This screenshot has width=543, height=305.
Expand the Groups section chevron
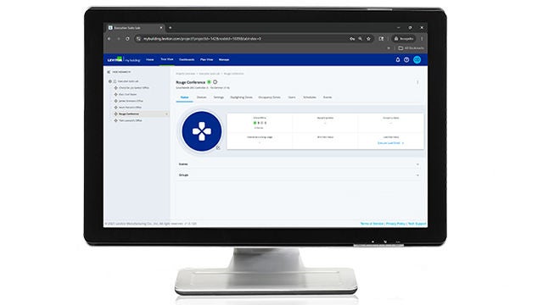(417, 175)
